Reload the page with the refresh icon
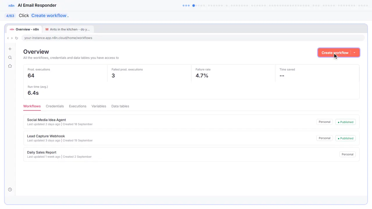The width and height of the screenshot is (372, 209). [x=17, y=38]
